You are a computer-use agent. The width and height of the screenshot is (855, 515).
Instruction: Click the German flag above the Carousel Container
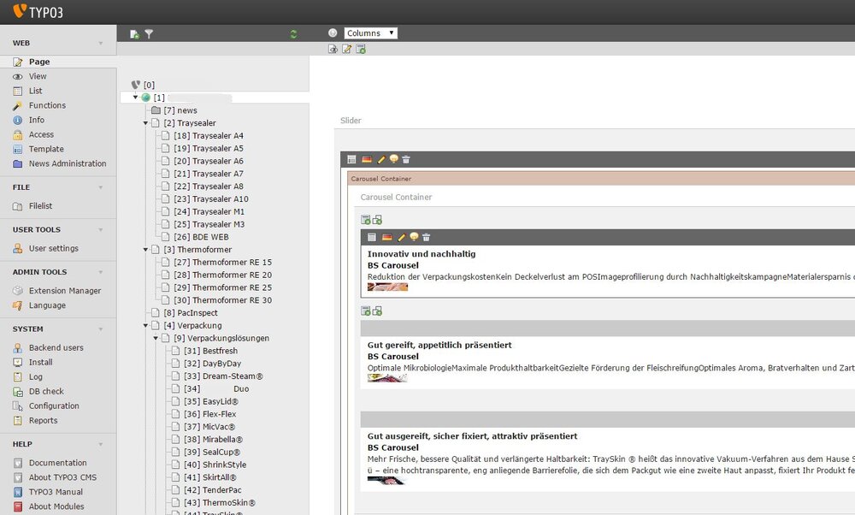click(x=367, y=159)
